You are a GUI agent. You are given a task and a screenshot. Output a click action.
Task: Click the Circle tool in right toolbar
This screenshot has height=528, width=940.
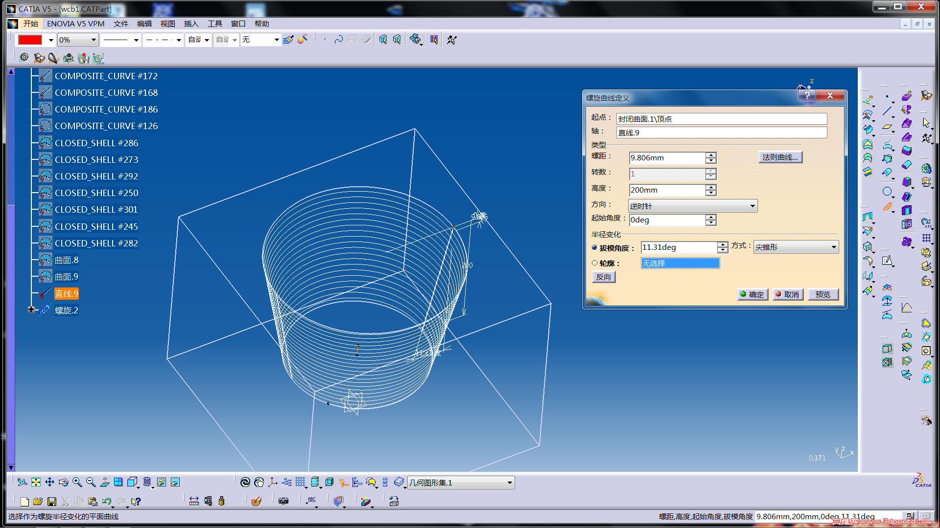[x=887, y=192]
